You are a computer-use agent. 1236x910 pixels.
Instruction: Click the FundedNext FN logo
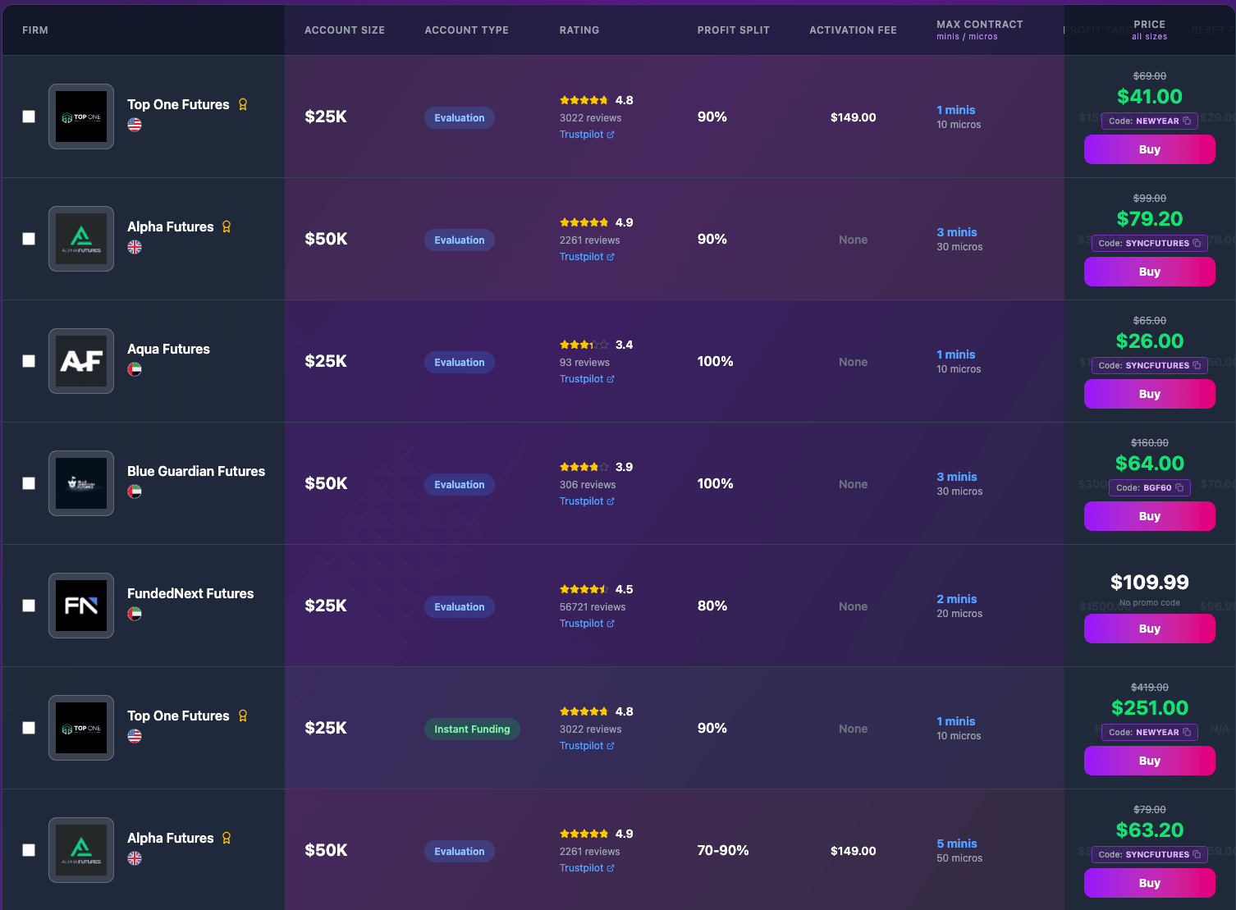click(x=80, y=606)
